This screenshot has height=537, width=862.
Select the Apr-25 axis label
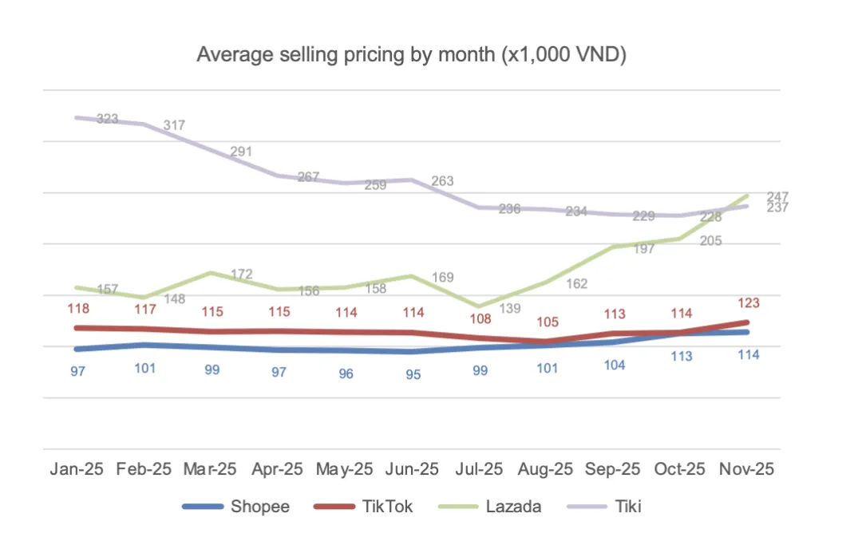tap(279, 469)
